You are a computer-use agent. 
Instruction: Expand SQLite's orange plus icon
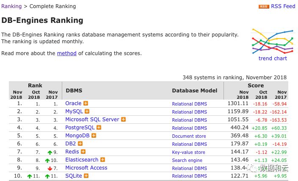86,175
